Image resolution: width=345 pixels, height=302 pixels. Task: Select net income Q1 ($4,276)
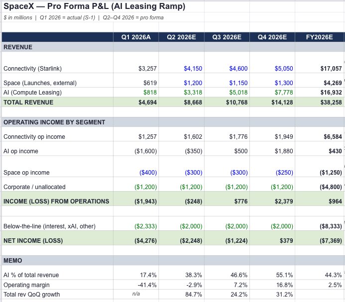[146, 241]
